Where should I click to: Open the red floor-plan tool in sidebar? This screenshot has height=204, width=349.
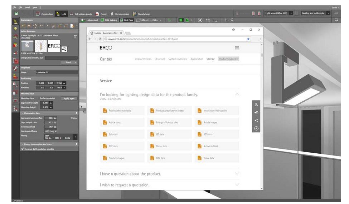pyautogui.click(x=15, y=61)
